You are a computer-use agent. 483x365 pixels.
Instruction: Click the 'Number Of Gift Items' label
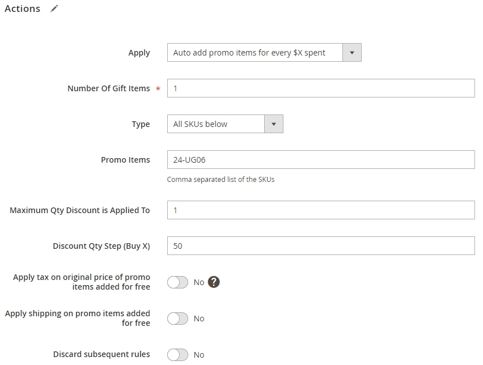pos(109,88)
